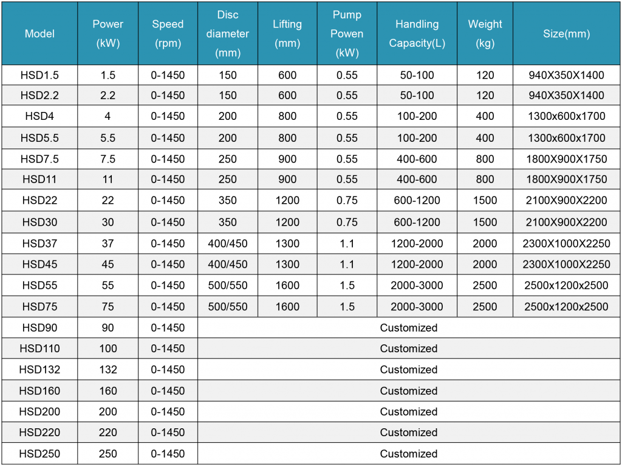Click the HSD22 model cell
Viewport: 622px width, 466px height.
click(39, 201)
